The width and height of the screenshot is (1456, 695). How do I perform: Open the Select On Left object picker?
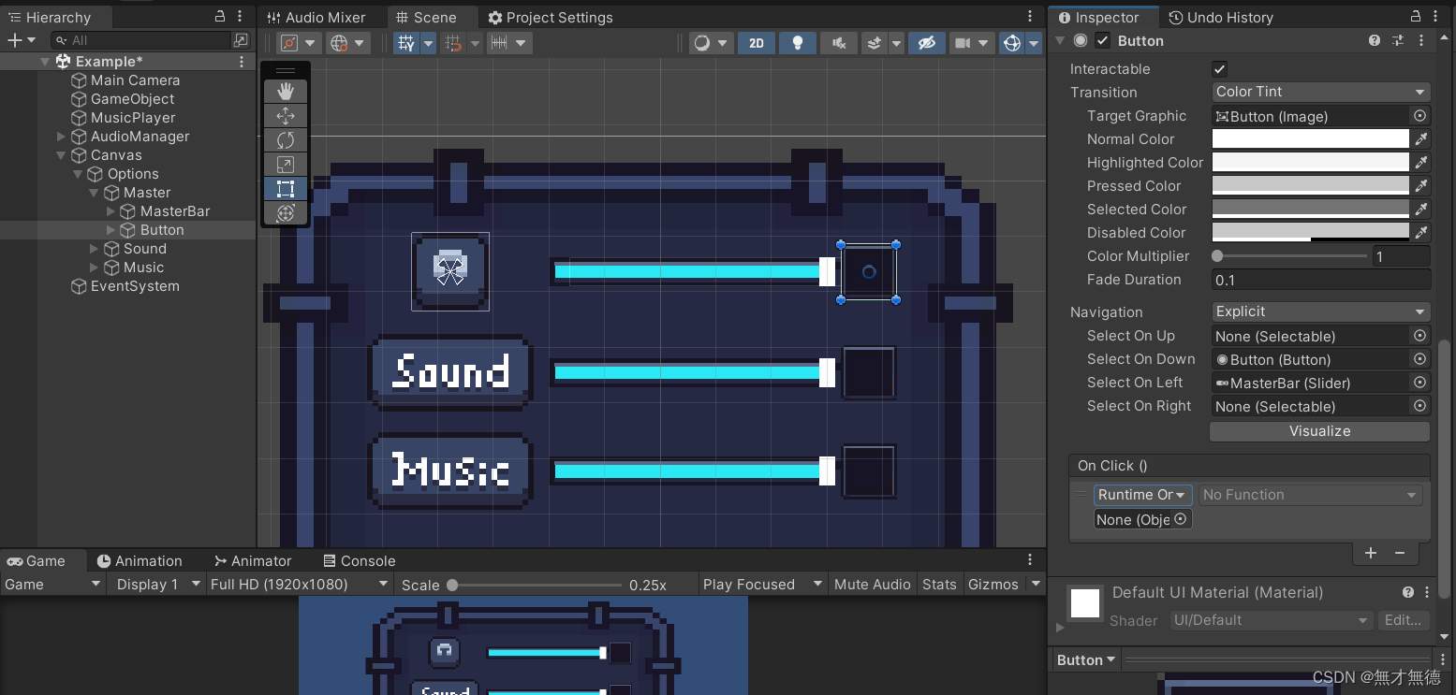[1419, 383]
